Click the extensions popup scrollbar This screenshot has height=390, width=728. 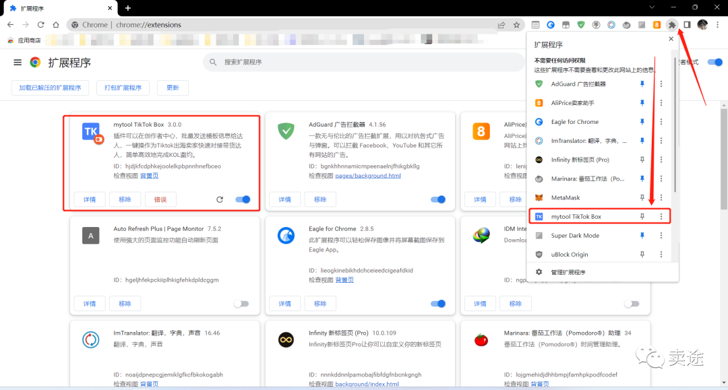675,124
